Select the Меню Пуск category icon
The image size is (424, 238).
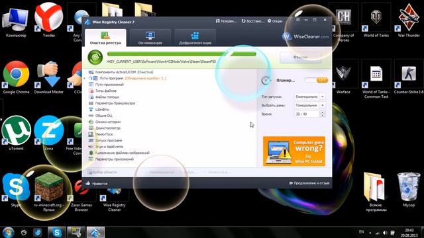coord(91,134)
